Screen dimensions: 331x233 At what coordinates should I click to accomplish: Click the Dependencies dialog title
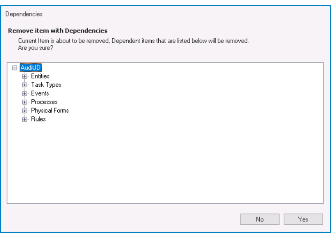pos(24,14)
